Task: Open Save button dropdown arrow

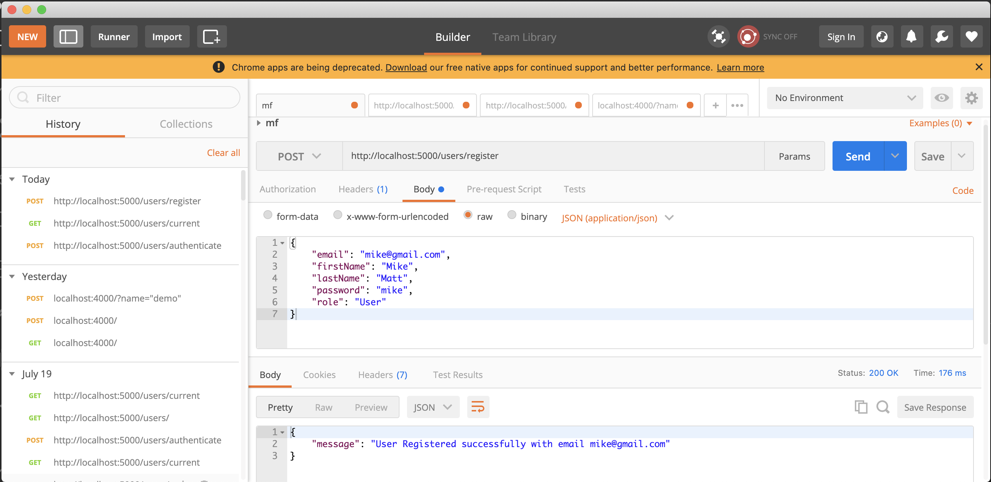Action: (962, 156)
